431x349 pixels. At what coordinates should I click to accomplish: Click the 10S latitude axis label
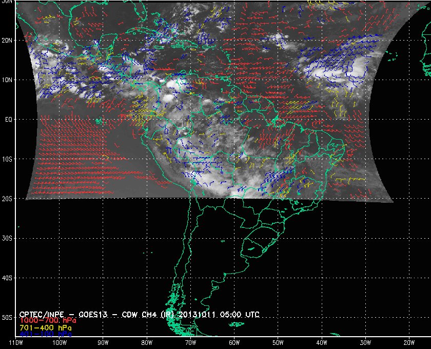tap(7, 159)
